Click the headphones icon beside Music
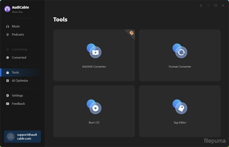This screenshot has height=147, width=229. coord(8,26)
